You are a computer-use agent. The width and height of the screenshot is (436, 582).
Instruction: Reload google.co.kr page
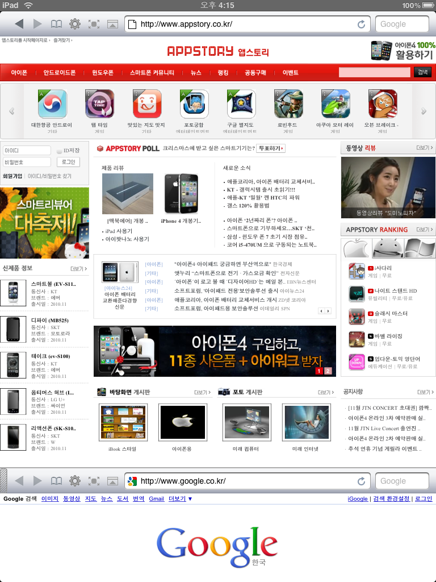coord(361,481)
